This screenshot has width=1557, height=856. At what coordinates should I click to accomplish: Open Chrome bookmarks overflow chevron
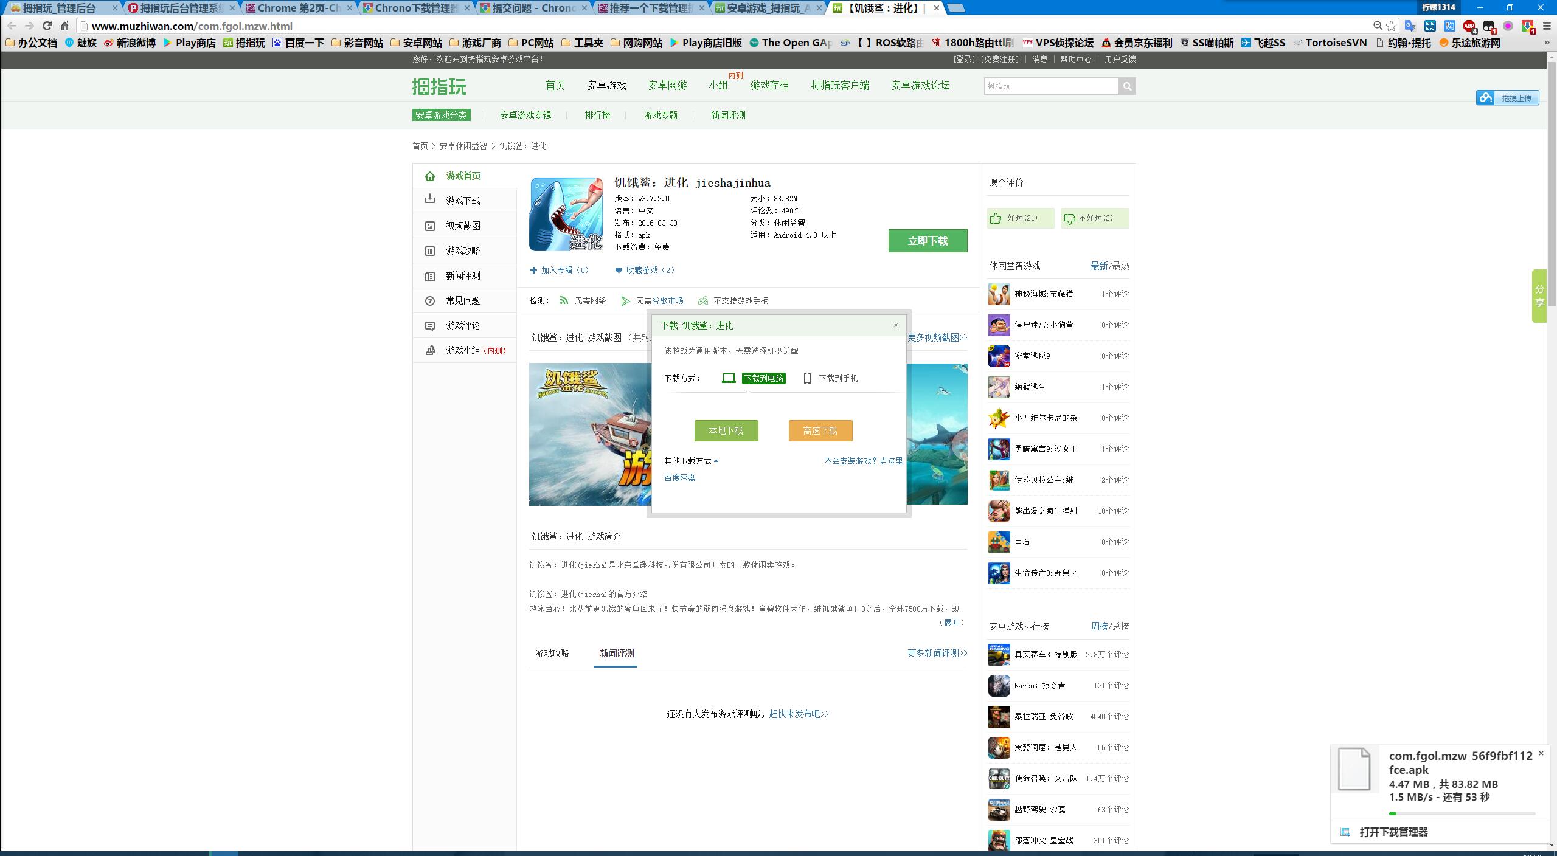[x=1546, y=43]
